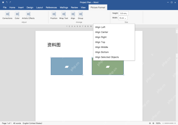This screenshot has height=125, width=178.
Task: Choose Align Left from menu
Action: point(114,27)
